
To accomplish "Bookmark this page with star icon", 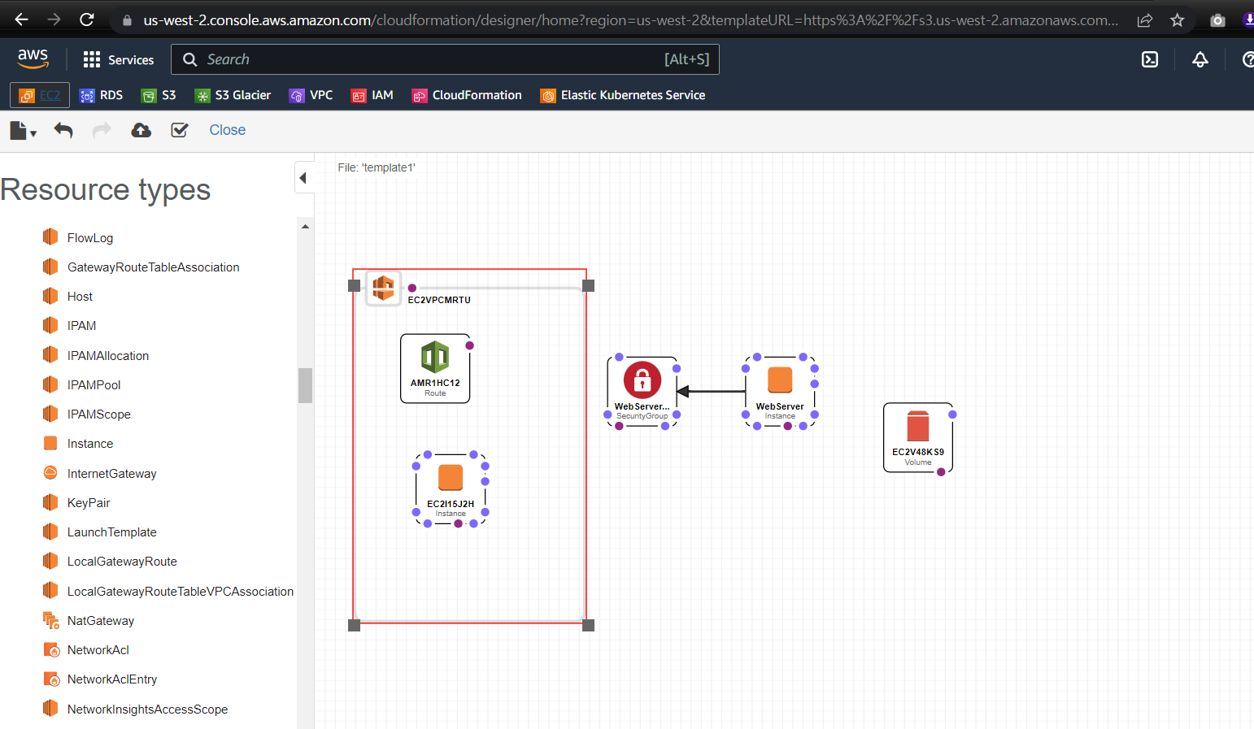I will tap(1177, 20).
